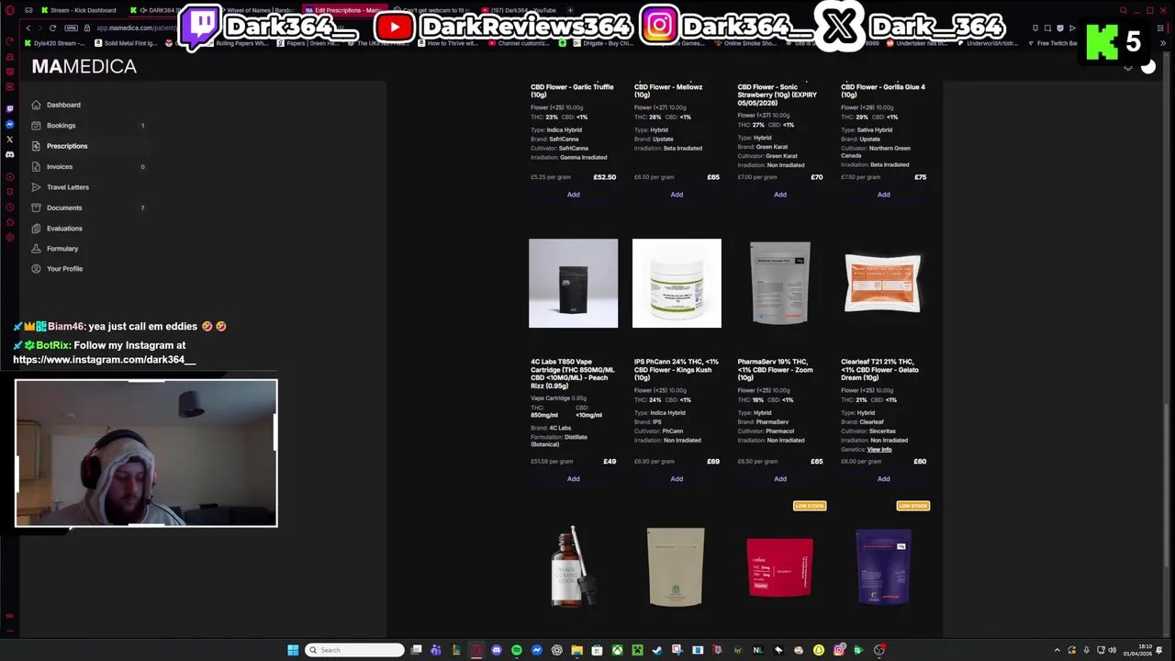The height and width of the screenshot is (661, 1175).
Task: Reload the current page
Action: [x=52, y=28]
